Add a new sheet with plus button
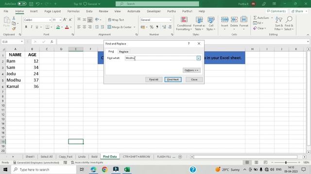The image size is (311, 174). 180,157
